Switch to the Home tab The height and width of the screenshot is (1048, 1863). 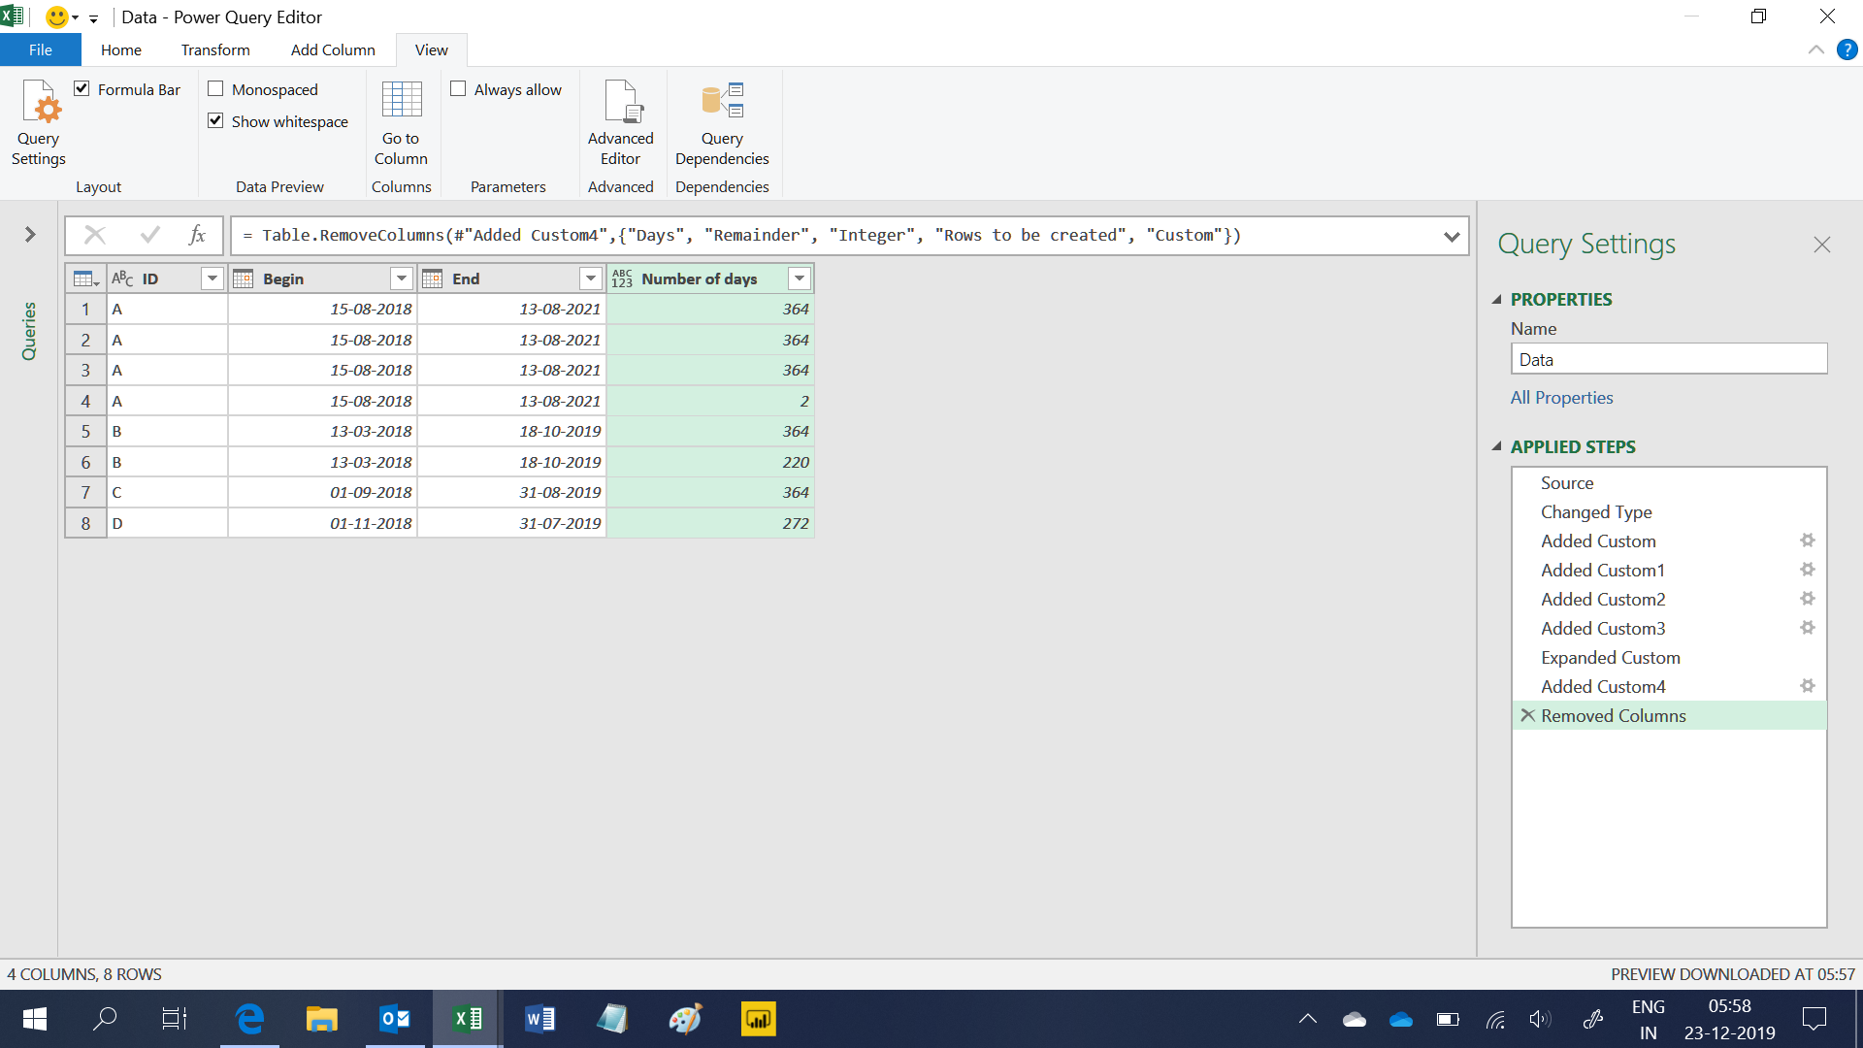[x=121, y=49]
